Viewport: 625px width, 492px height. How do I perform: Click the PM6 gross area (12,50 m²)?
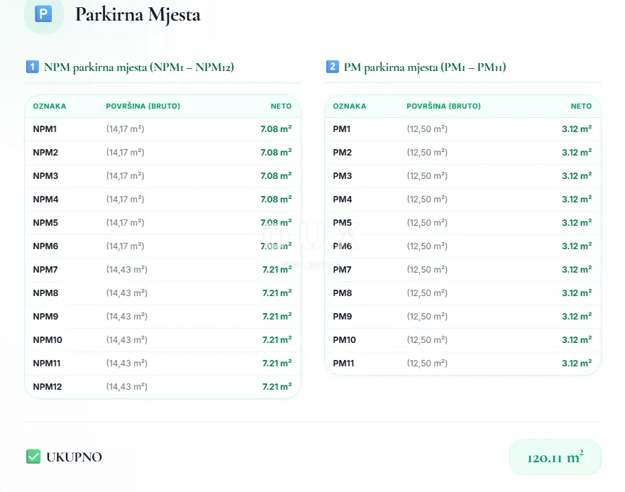(x=427, y=246)
